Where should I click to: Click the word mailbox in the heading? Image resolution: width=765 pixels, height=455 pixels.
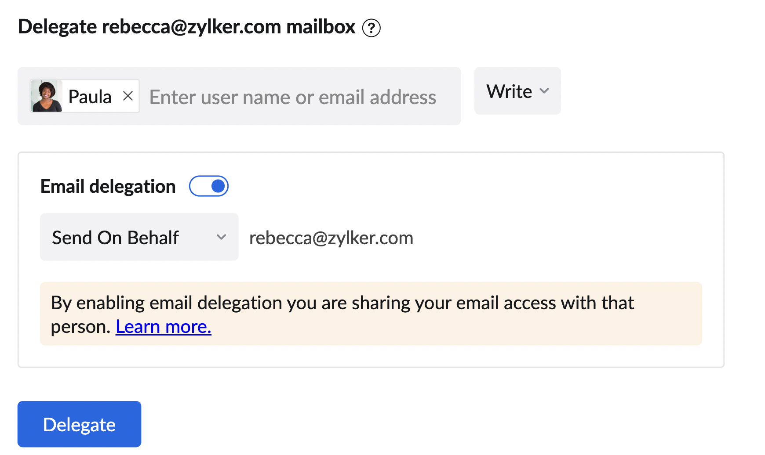tap(321, 27)
